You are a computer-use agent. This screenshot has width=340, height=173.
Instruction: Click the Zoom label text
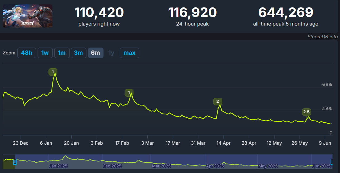coord(9,53)
